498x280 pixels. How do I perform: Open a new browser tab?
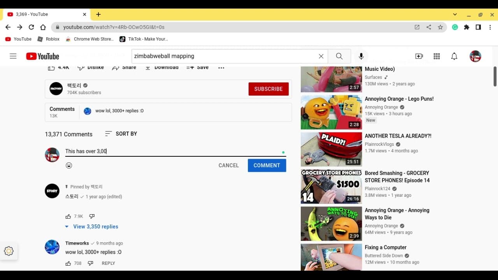(98, 14)
